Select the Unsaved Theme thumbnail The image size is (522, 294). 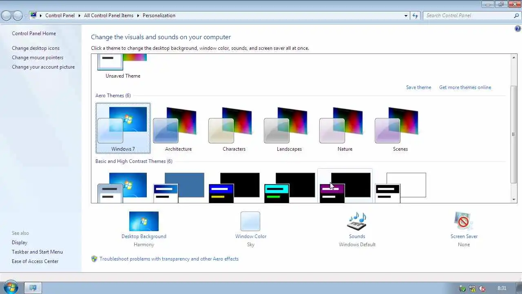pyautogui.click(x=122, y=62)
